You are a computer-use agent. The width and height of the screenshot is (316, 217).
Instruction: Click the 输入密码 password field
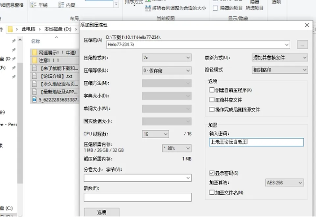coord(256,142)
